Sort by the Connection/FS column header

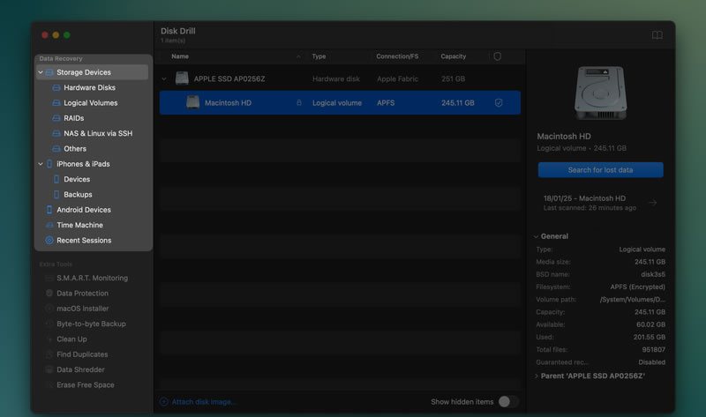click(x=397, y=56)
